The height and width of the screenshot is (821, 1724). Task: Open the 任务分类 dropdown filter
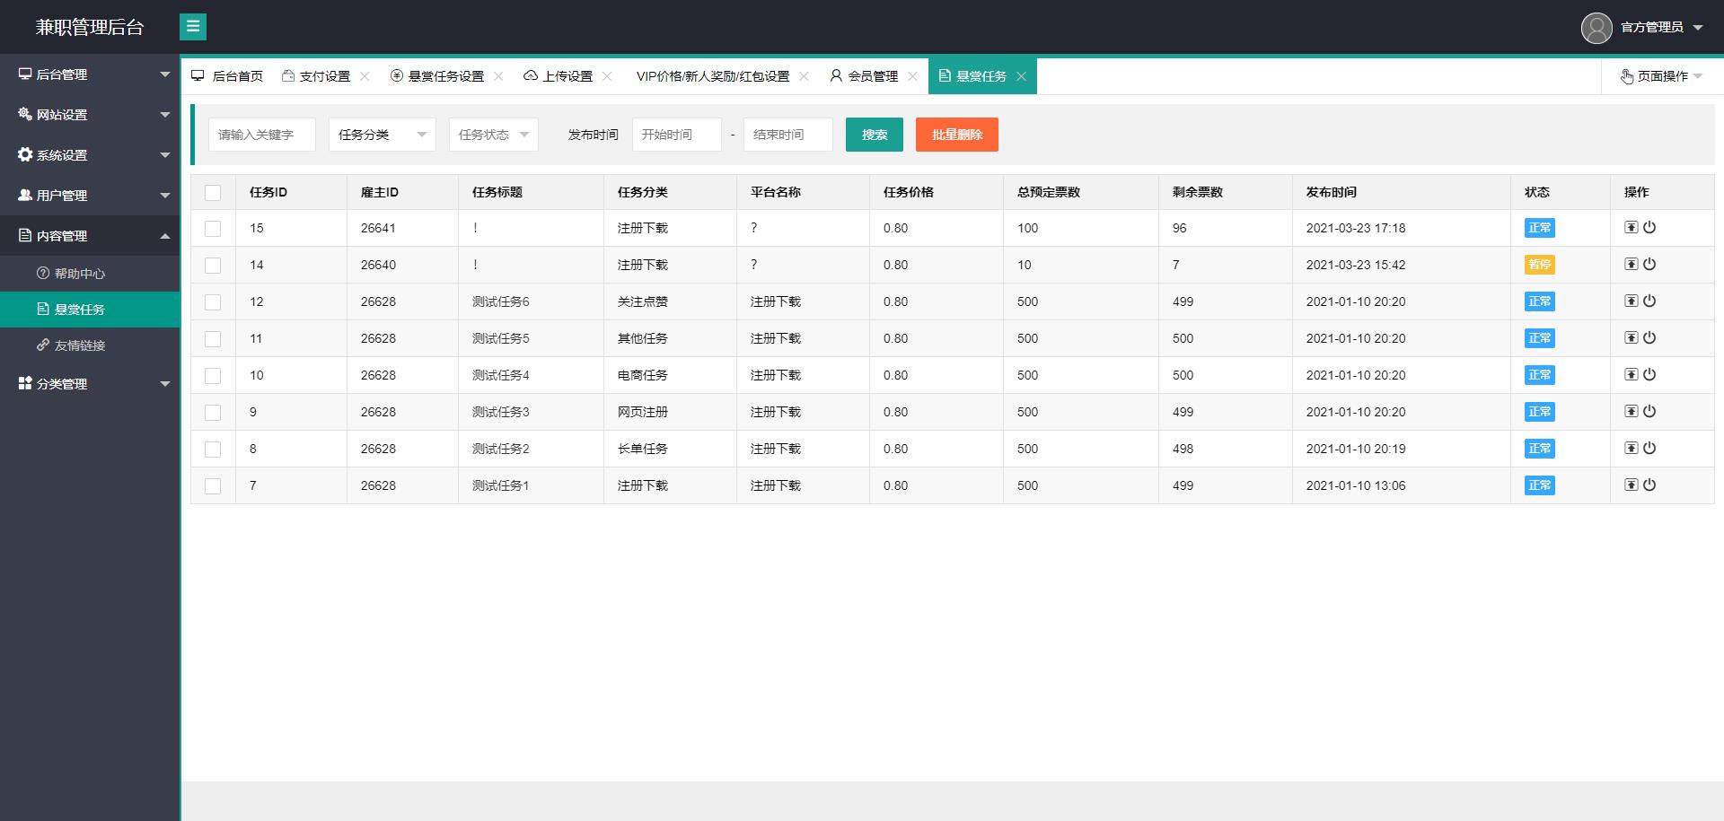tap(383, 135)
